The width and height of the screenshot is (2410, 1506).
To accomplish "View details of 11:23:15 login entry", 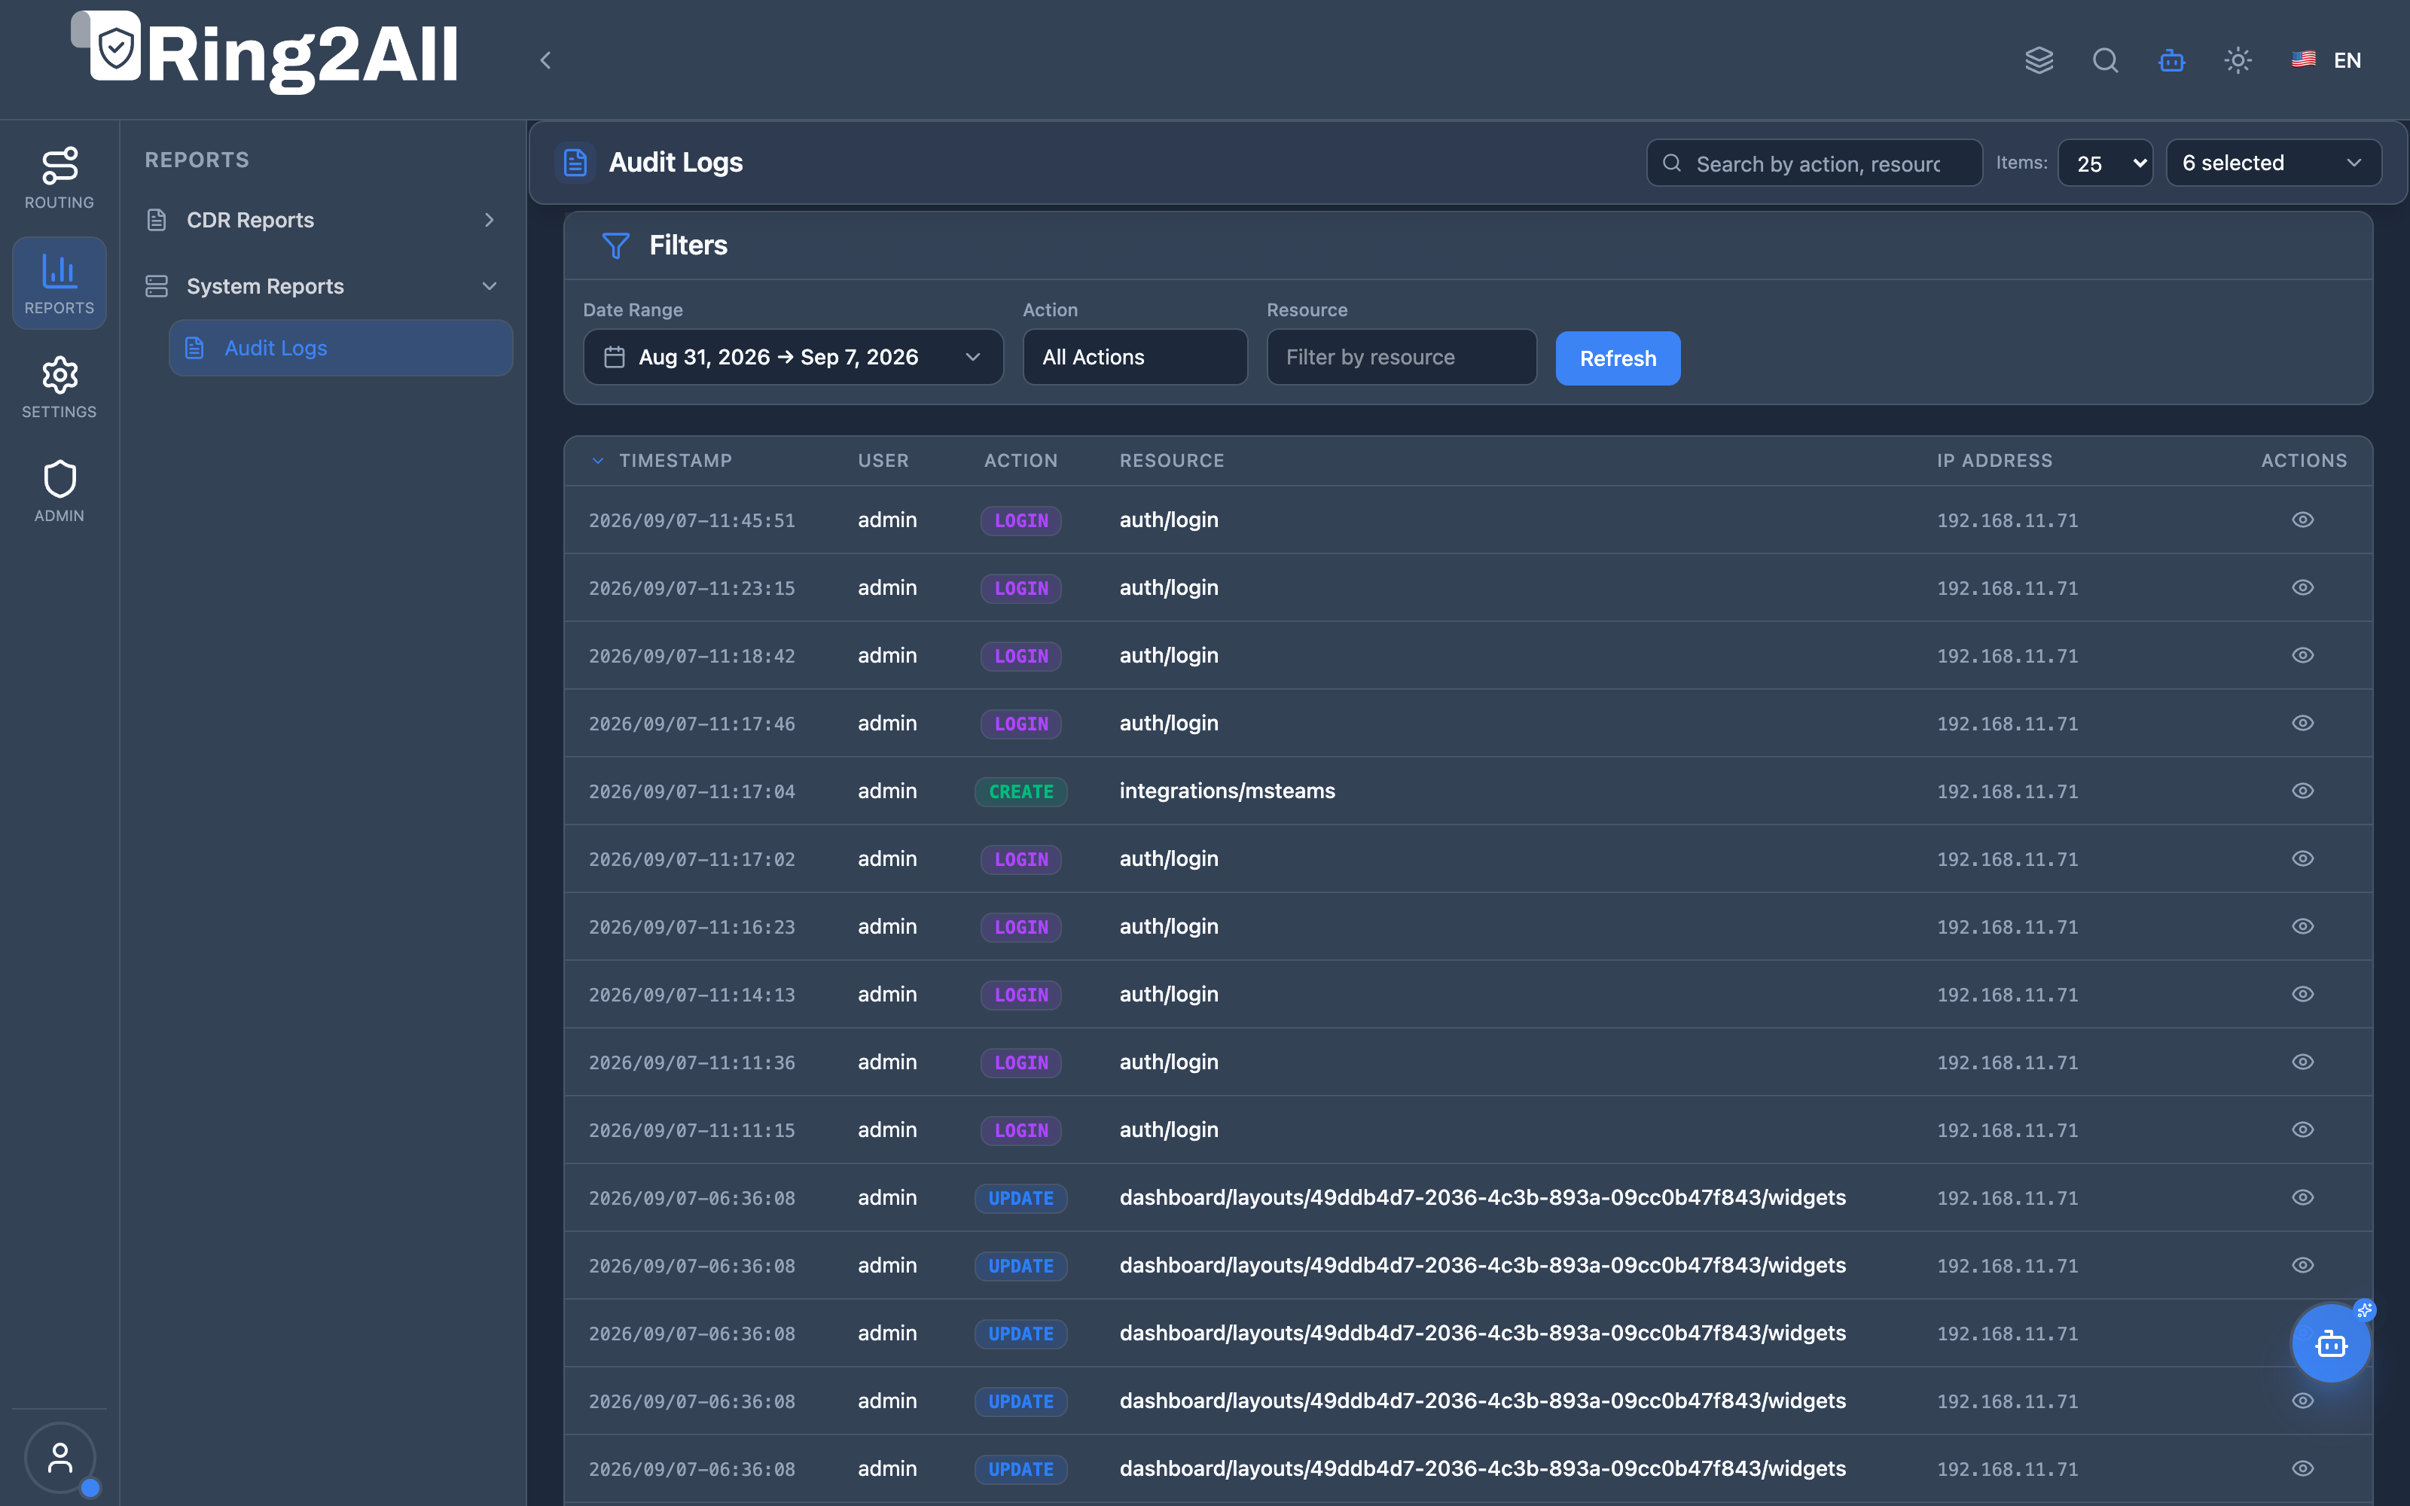I will (2302, 587).
